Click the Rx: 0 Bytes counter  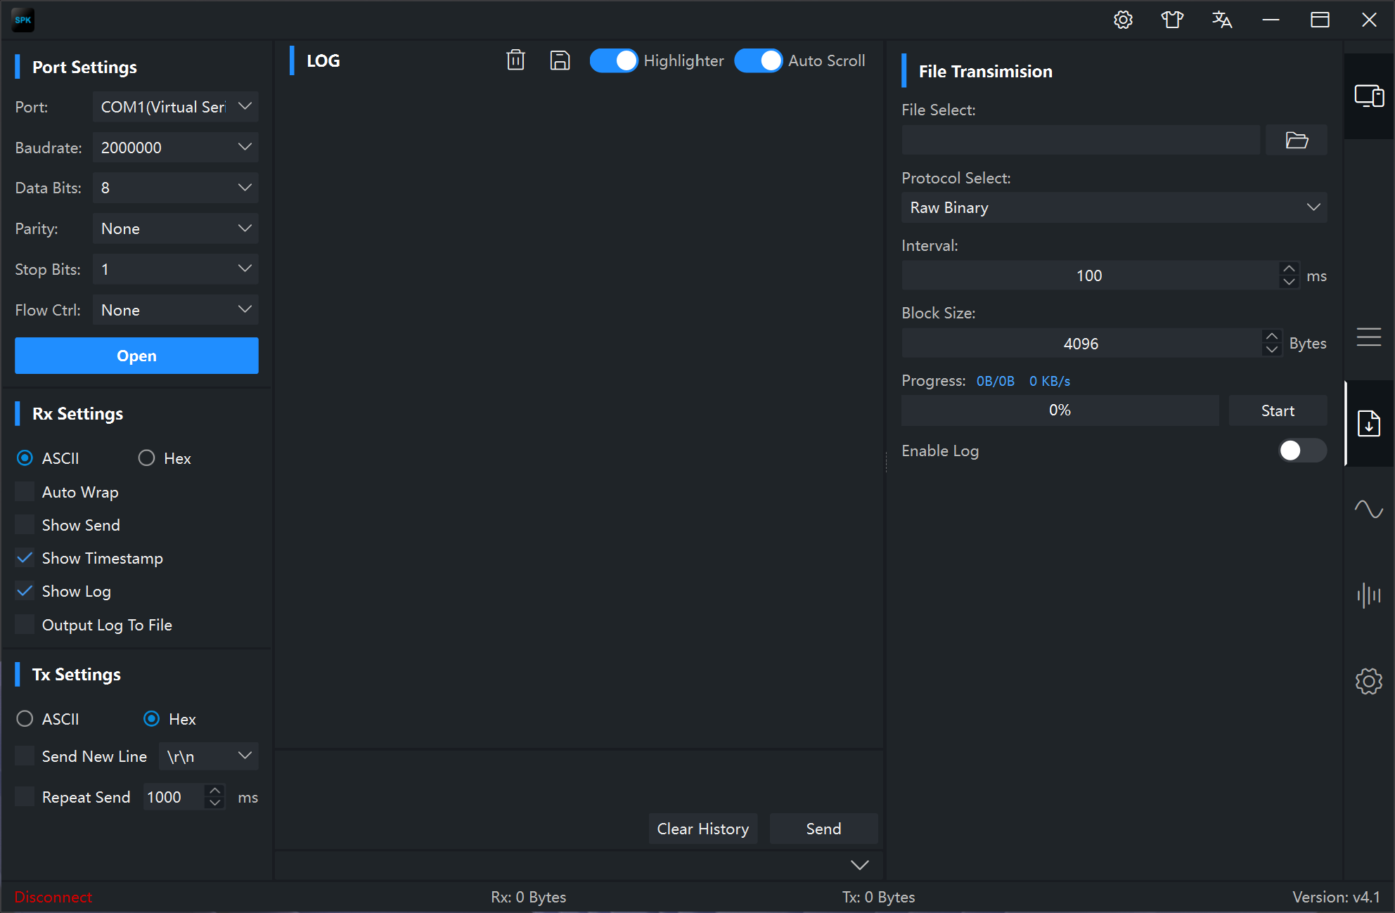click(529, 897)
